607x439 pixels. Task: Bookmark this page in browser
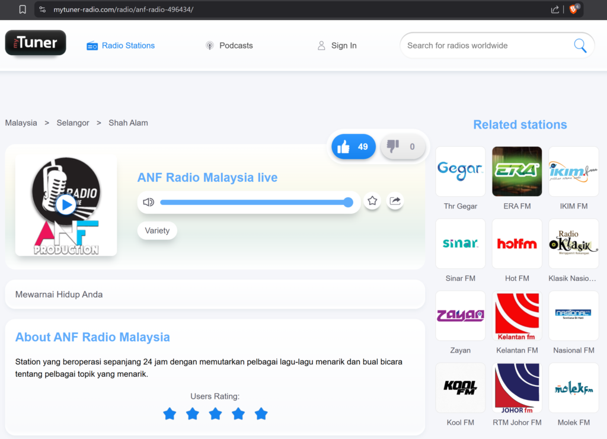23,9
